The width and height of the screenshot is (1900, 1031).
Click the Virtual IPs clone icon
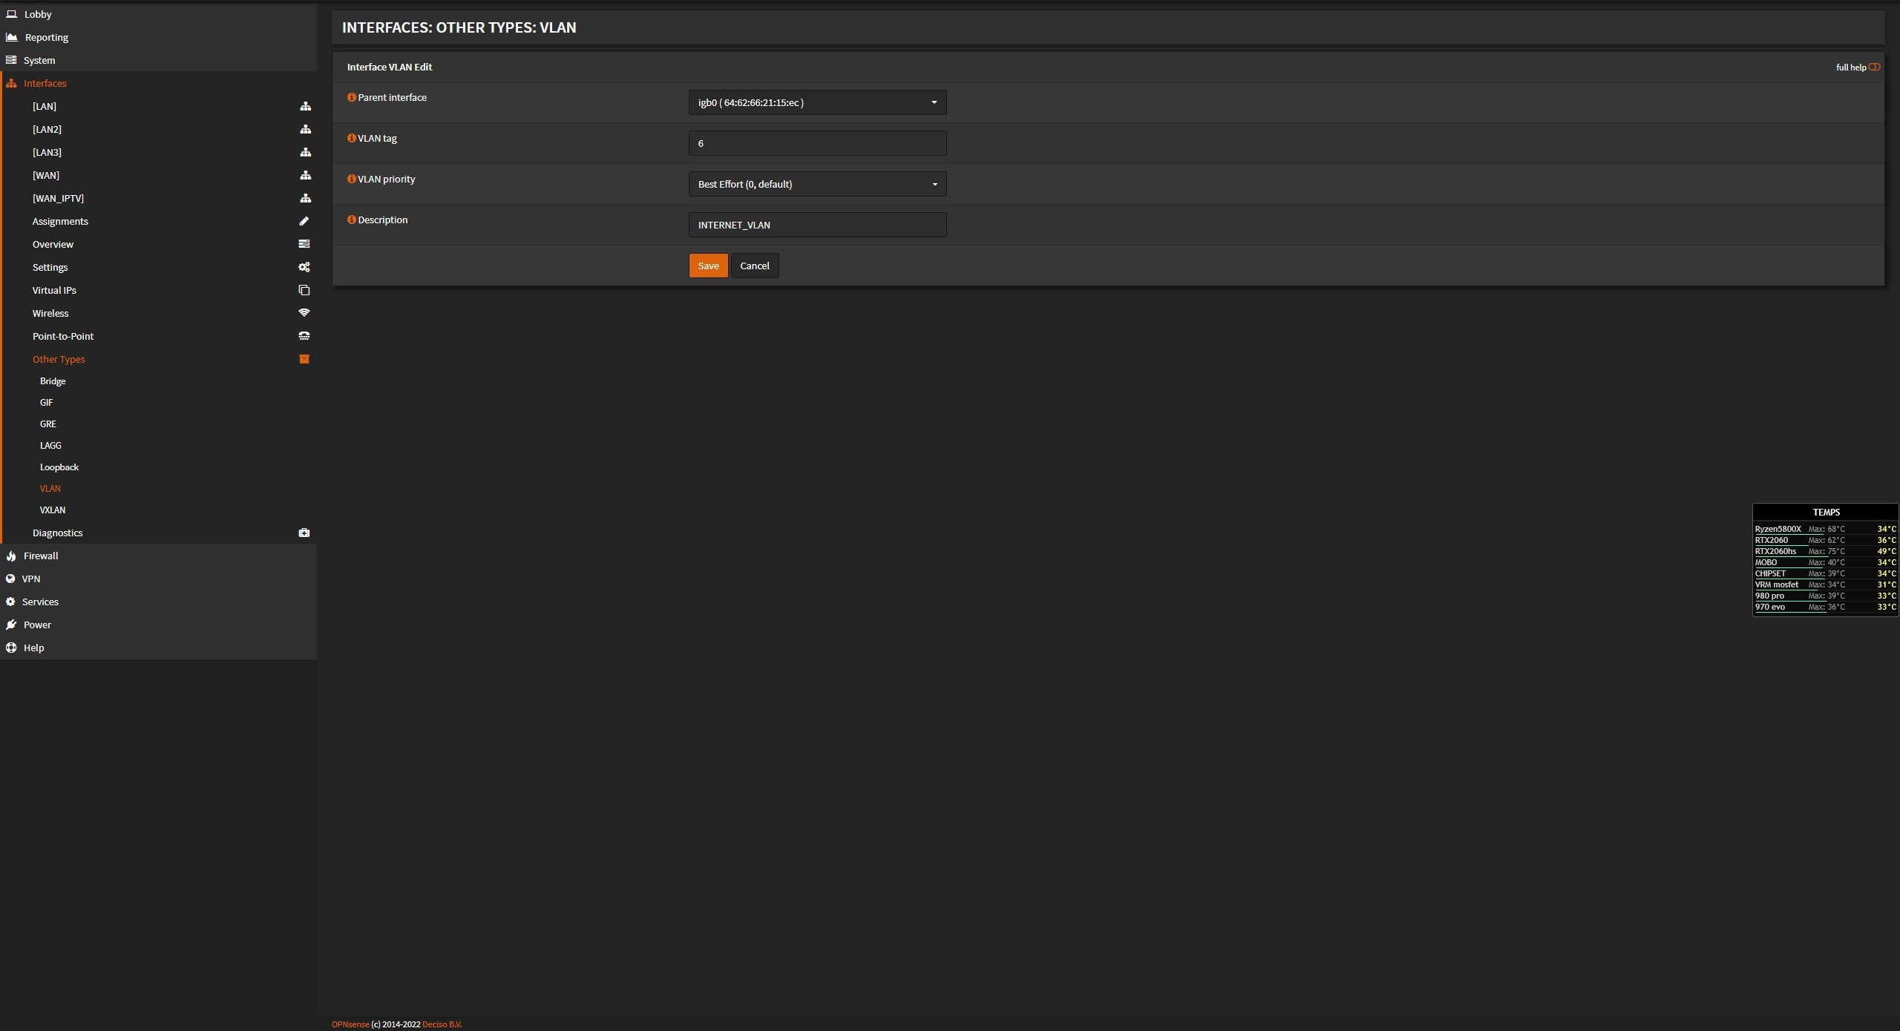click(304, 290)
